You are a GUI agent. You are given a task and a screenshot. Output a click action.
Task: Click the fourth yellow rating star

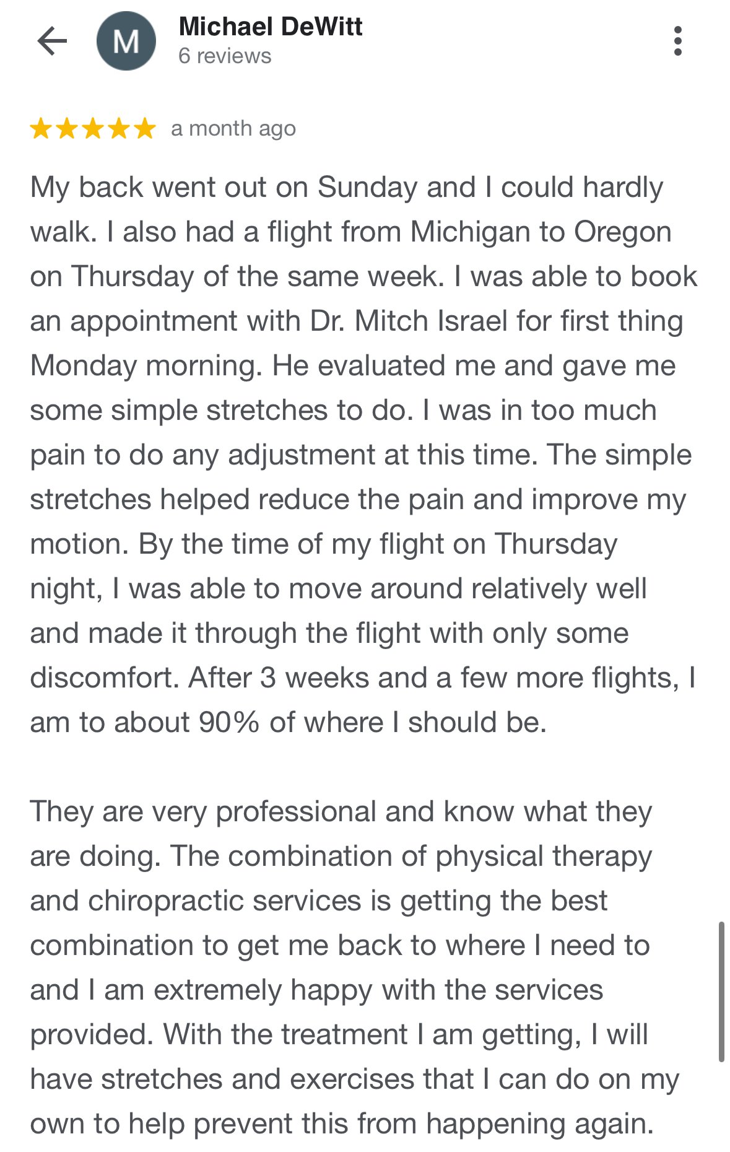click(119, 129)
